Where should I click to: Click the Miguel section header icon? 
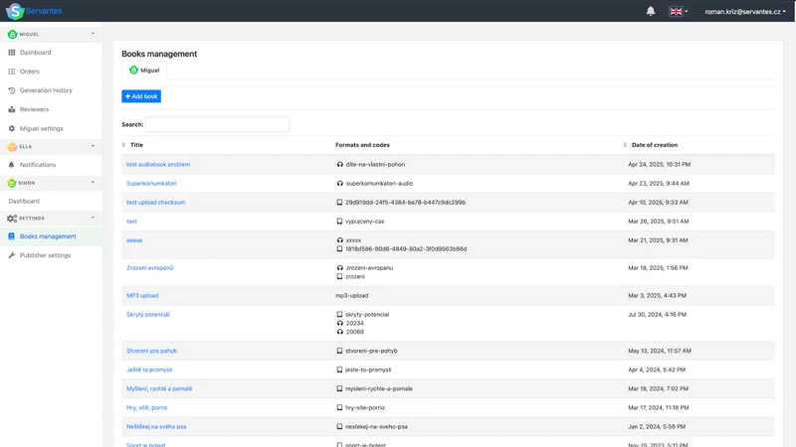click(12, 34)
